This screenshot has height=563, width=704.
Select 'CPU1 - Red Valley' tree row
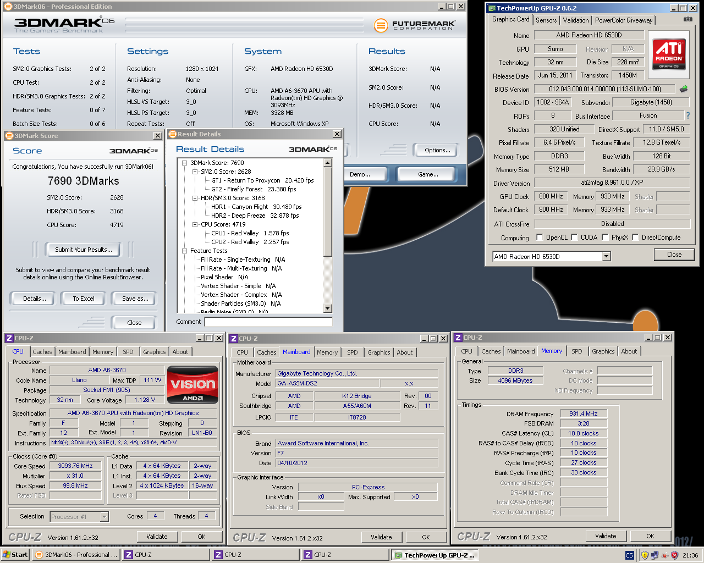coord(250,233)
